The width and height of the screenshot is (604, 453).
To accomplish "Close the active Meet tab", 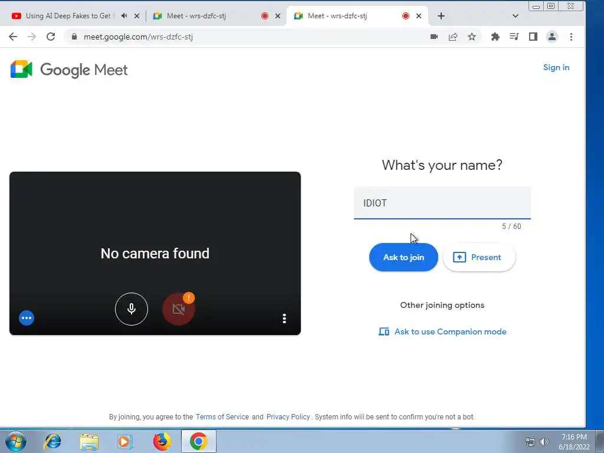I will click(x=419, y=16).
